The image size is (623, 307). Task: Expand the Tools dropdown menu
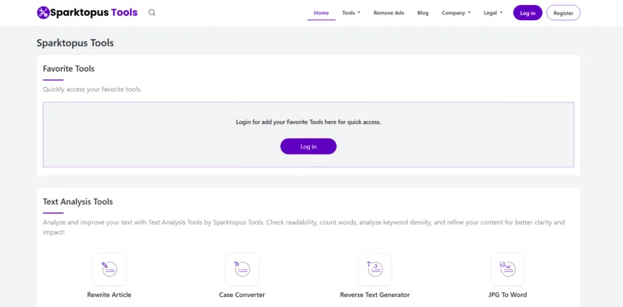[351, 13]
